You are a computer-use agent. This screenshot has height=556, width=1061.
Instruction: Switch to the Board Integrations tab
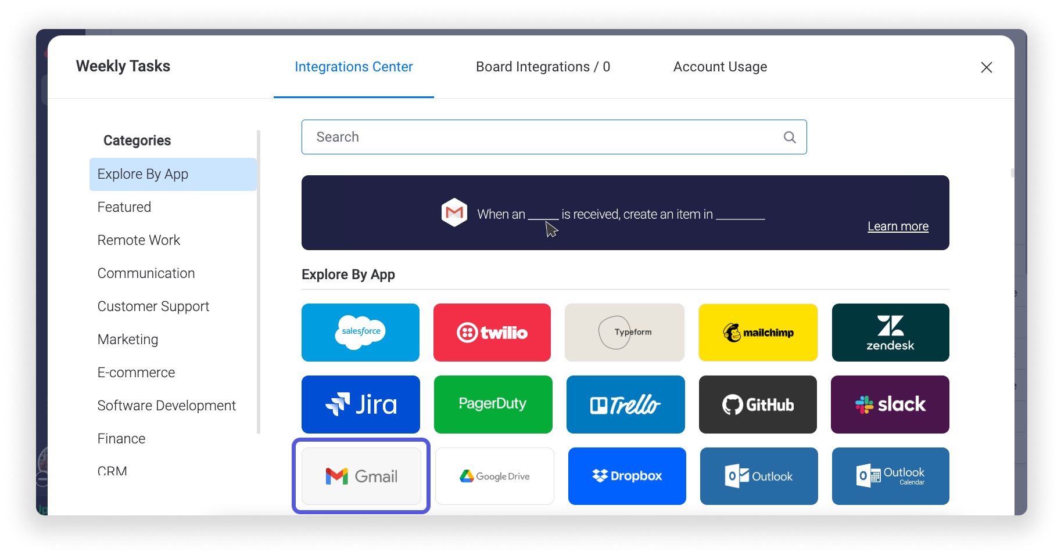(x=543, y=67)
